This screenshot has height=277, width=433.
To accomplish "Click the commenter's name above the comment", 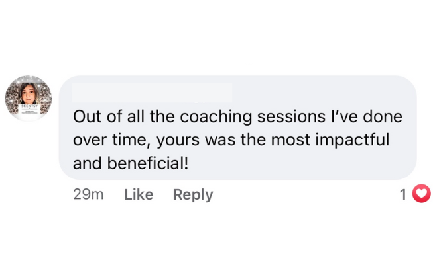I will click(x=152, y=93).
